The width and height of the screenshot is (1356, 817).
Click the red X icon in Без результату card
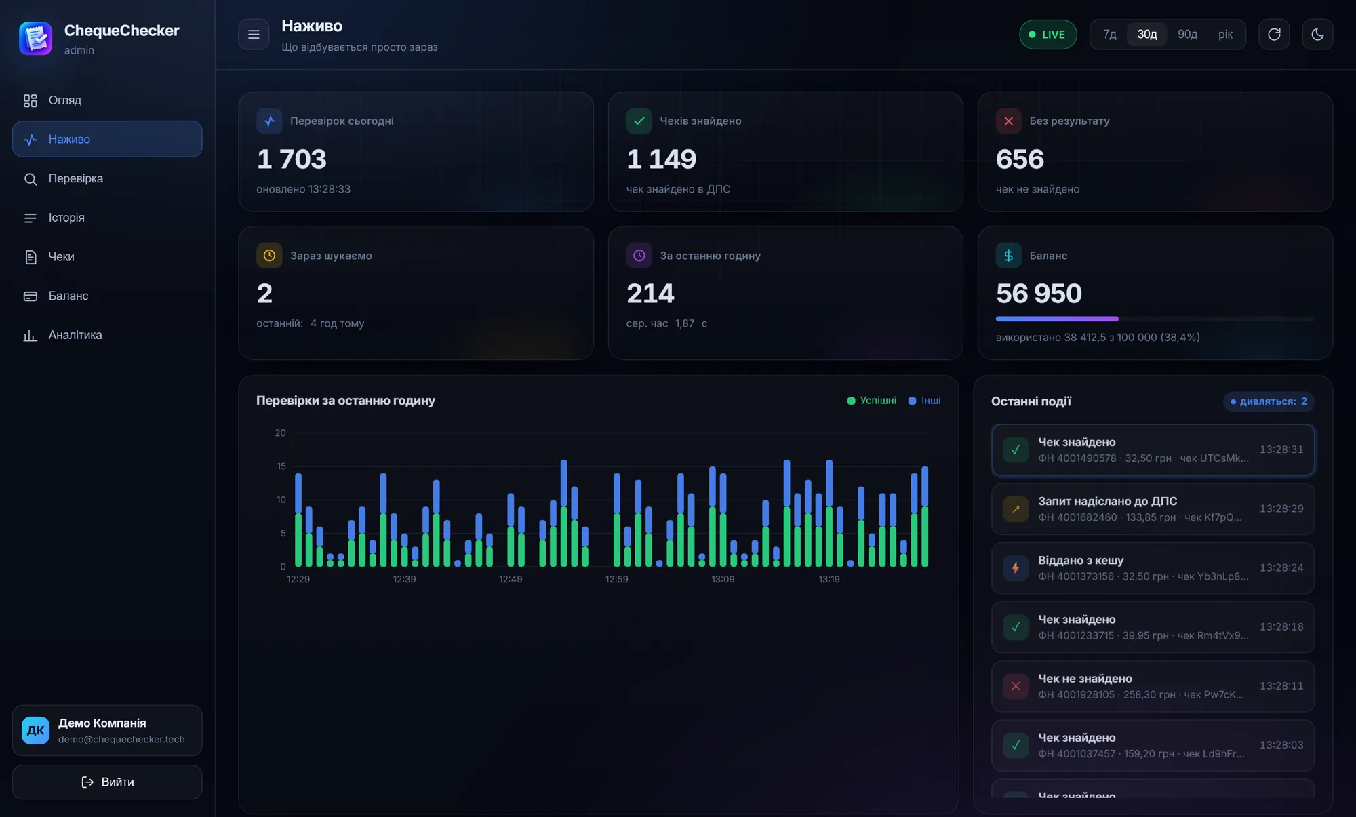click(x=1008, y=121)
